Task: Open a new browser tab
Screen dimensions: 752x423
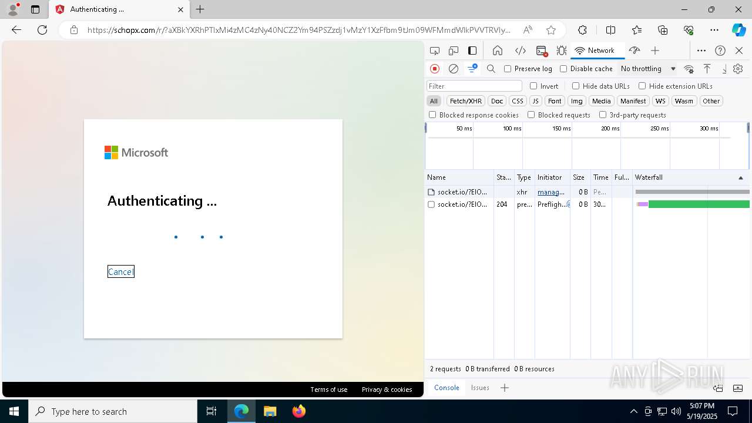Action: (x=200, y=9)
